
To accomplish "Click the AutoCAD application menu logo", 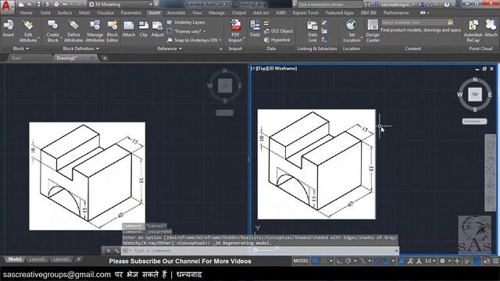I will pyautogui.click(x=7, y=6).
